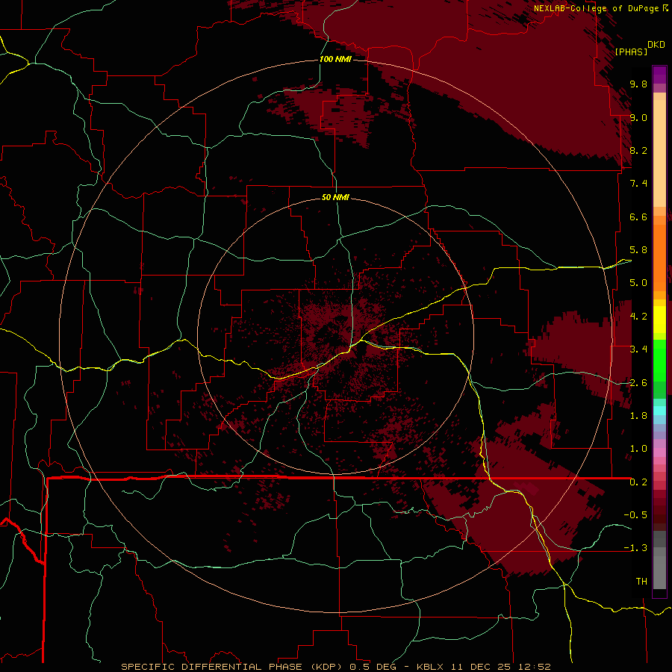Click the DKD label above the color scale

[x=656, y=45]
